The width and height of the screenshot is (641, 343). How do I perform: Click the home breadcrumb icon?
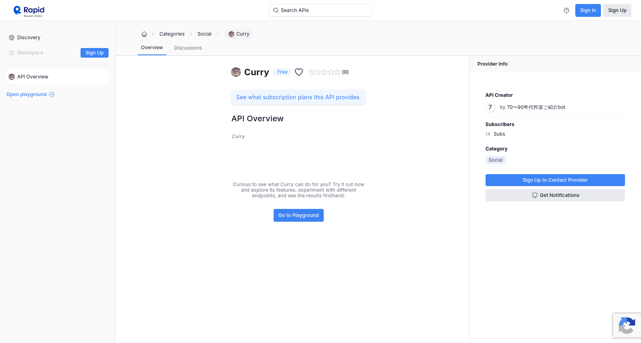click(144, 34)
